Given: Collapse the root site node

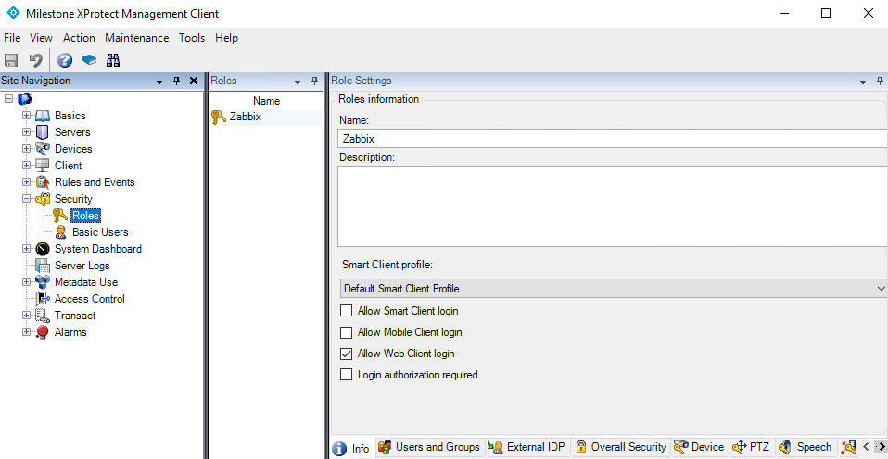Looking at the screenshot, I should coord(8,99).
